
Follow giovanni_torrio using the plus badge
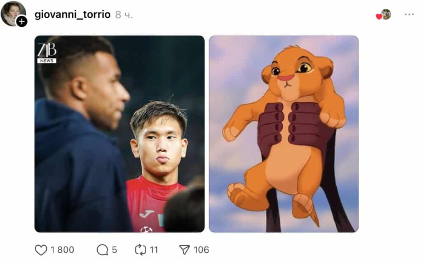tap(22, 21)
